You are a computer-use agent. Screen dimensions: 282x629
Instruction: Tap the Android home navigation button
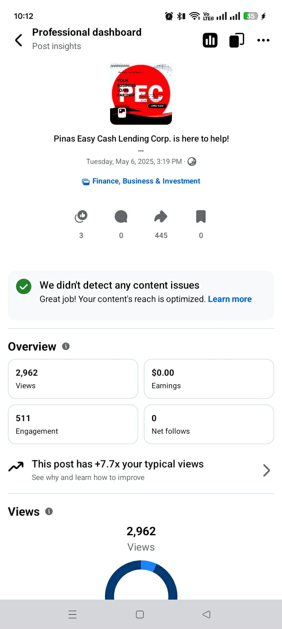[x=140, y=614]
